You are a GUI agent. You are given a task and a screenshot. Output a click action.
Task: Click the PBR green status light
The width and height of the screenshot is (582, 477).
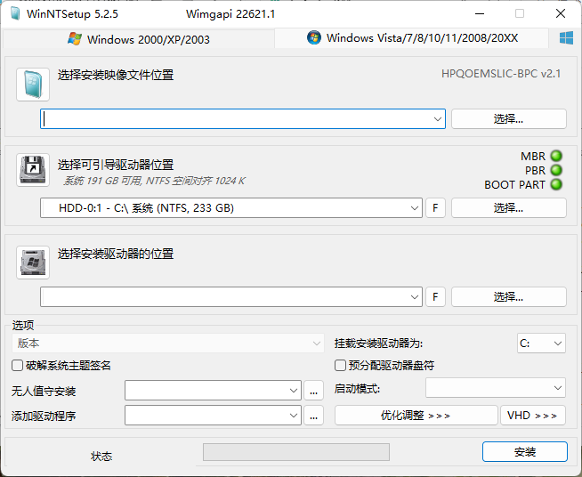(556, 170)
